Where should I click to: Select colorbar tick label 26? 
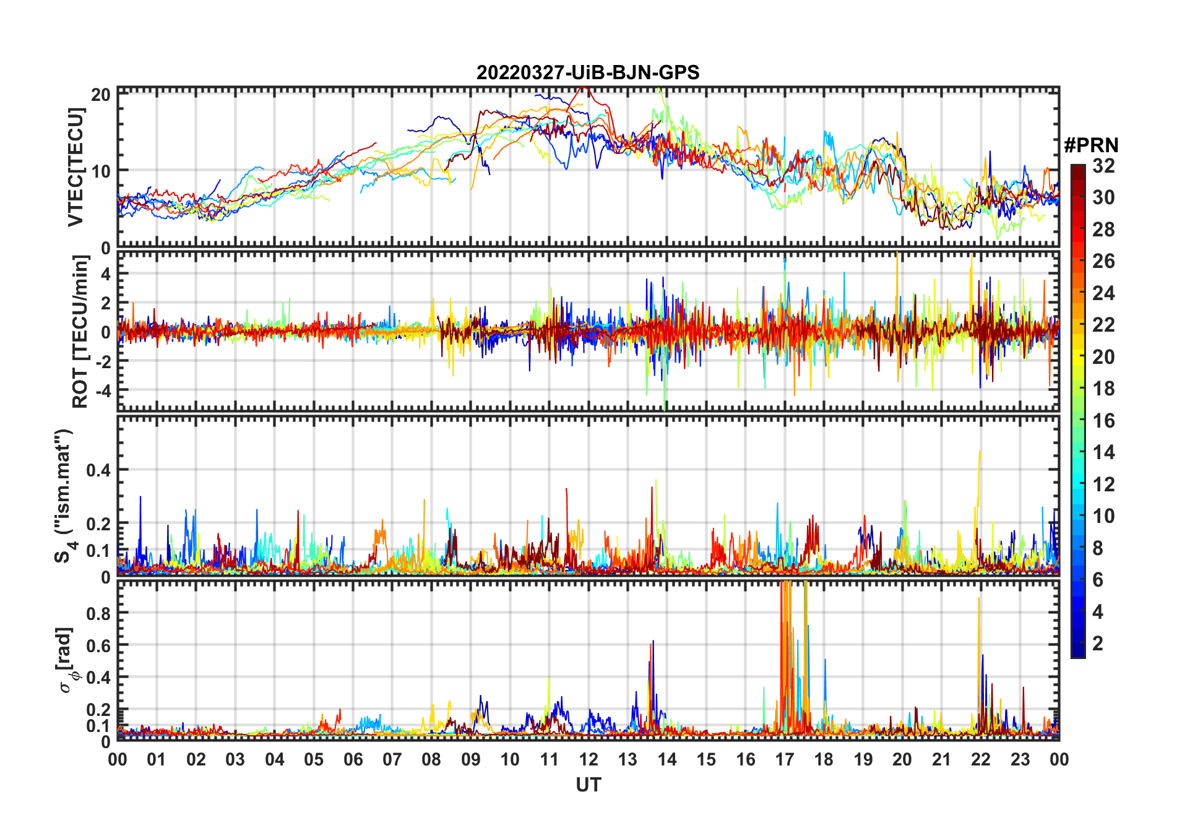1103,261
